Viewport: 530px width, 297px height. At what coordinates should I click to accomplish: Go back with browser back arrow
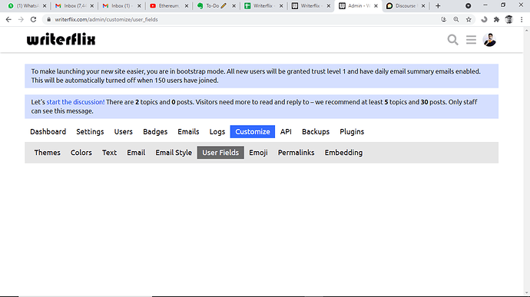pos(8,20)
